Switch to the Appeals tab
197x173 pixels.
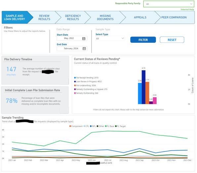click(x=140, y=17)
